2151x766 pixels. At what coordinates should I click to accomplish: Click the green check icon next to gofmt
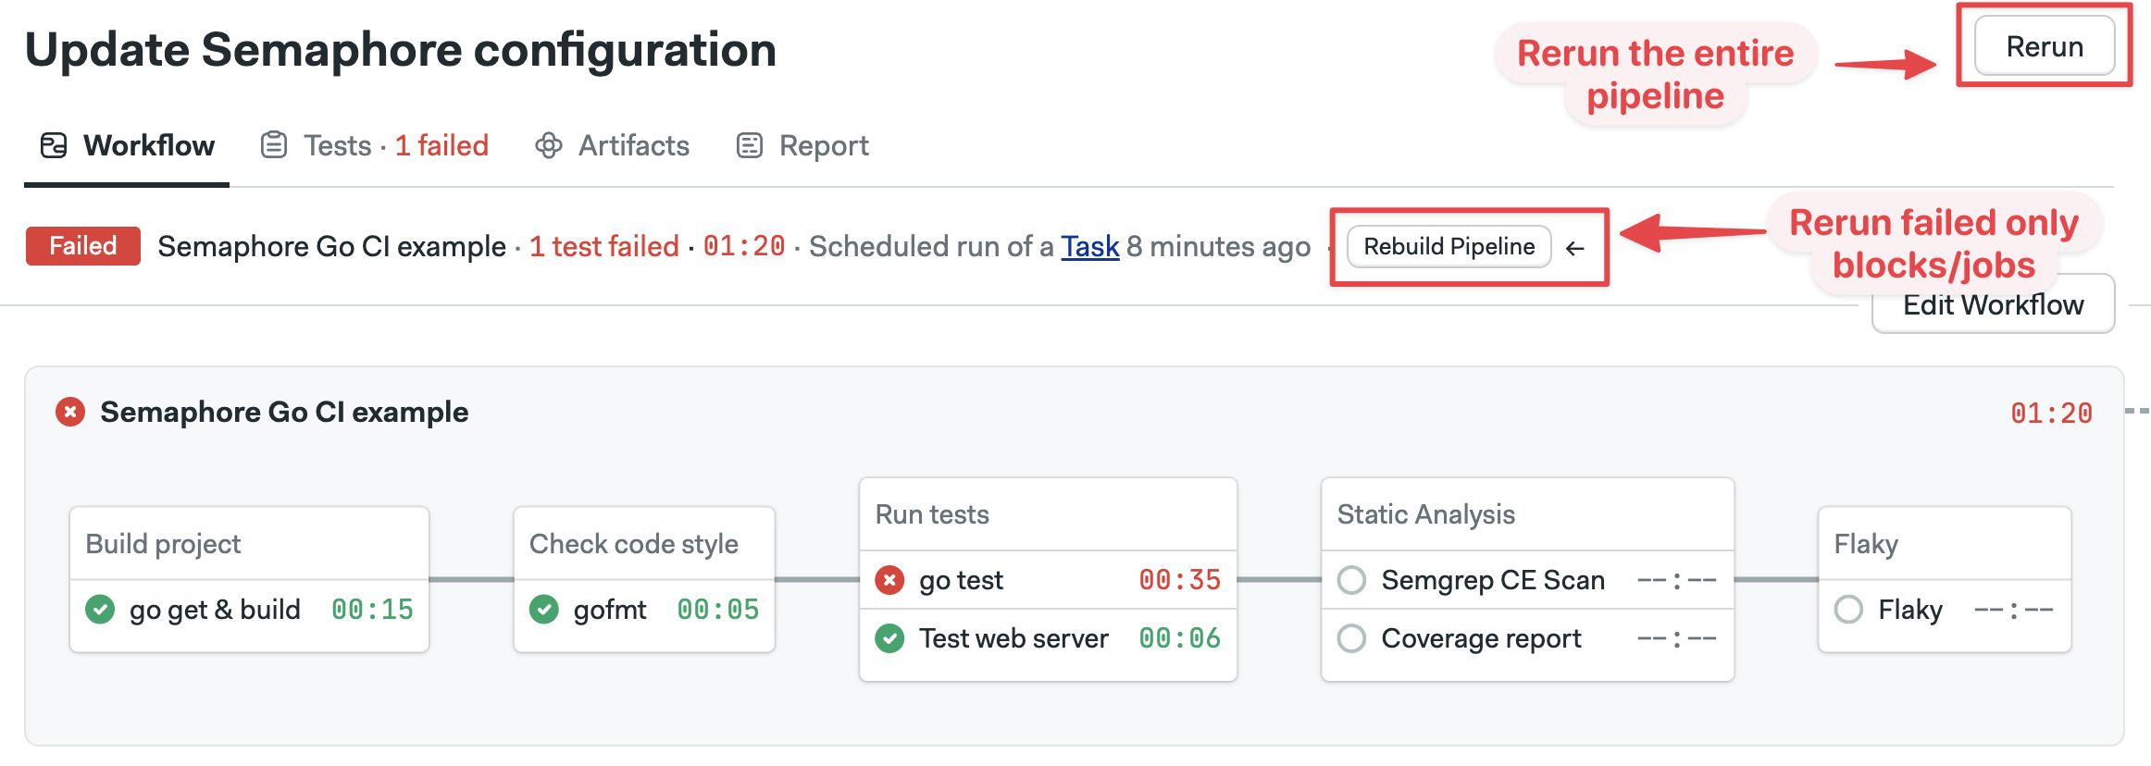544,610
